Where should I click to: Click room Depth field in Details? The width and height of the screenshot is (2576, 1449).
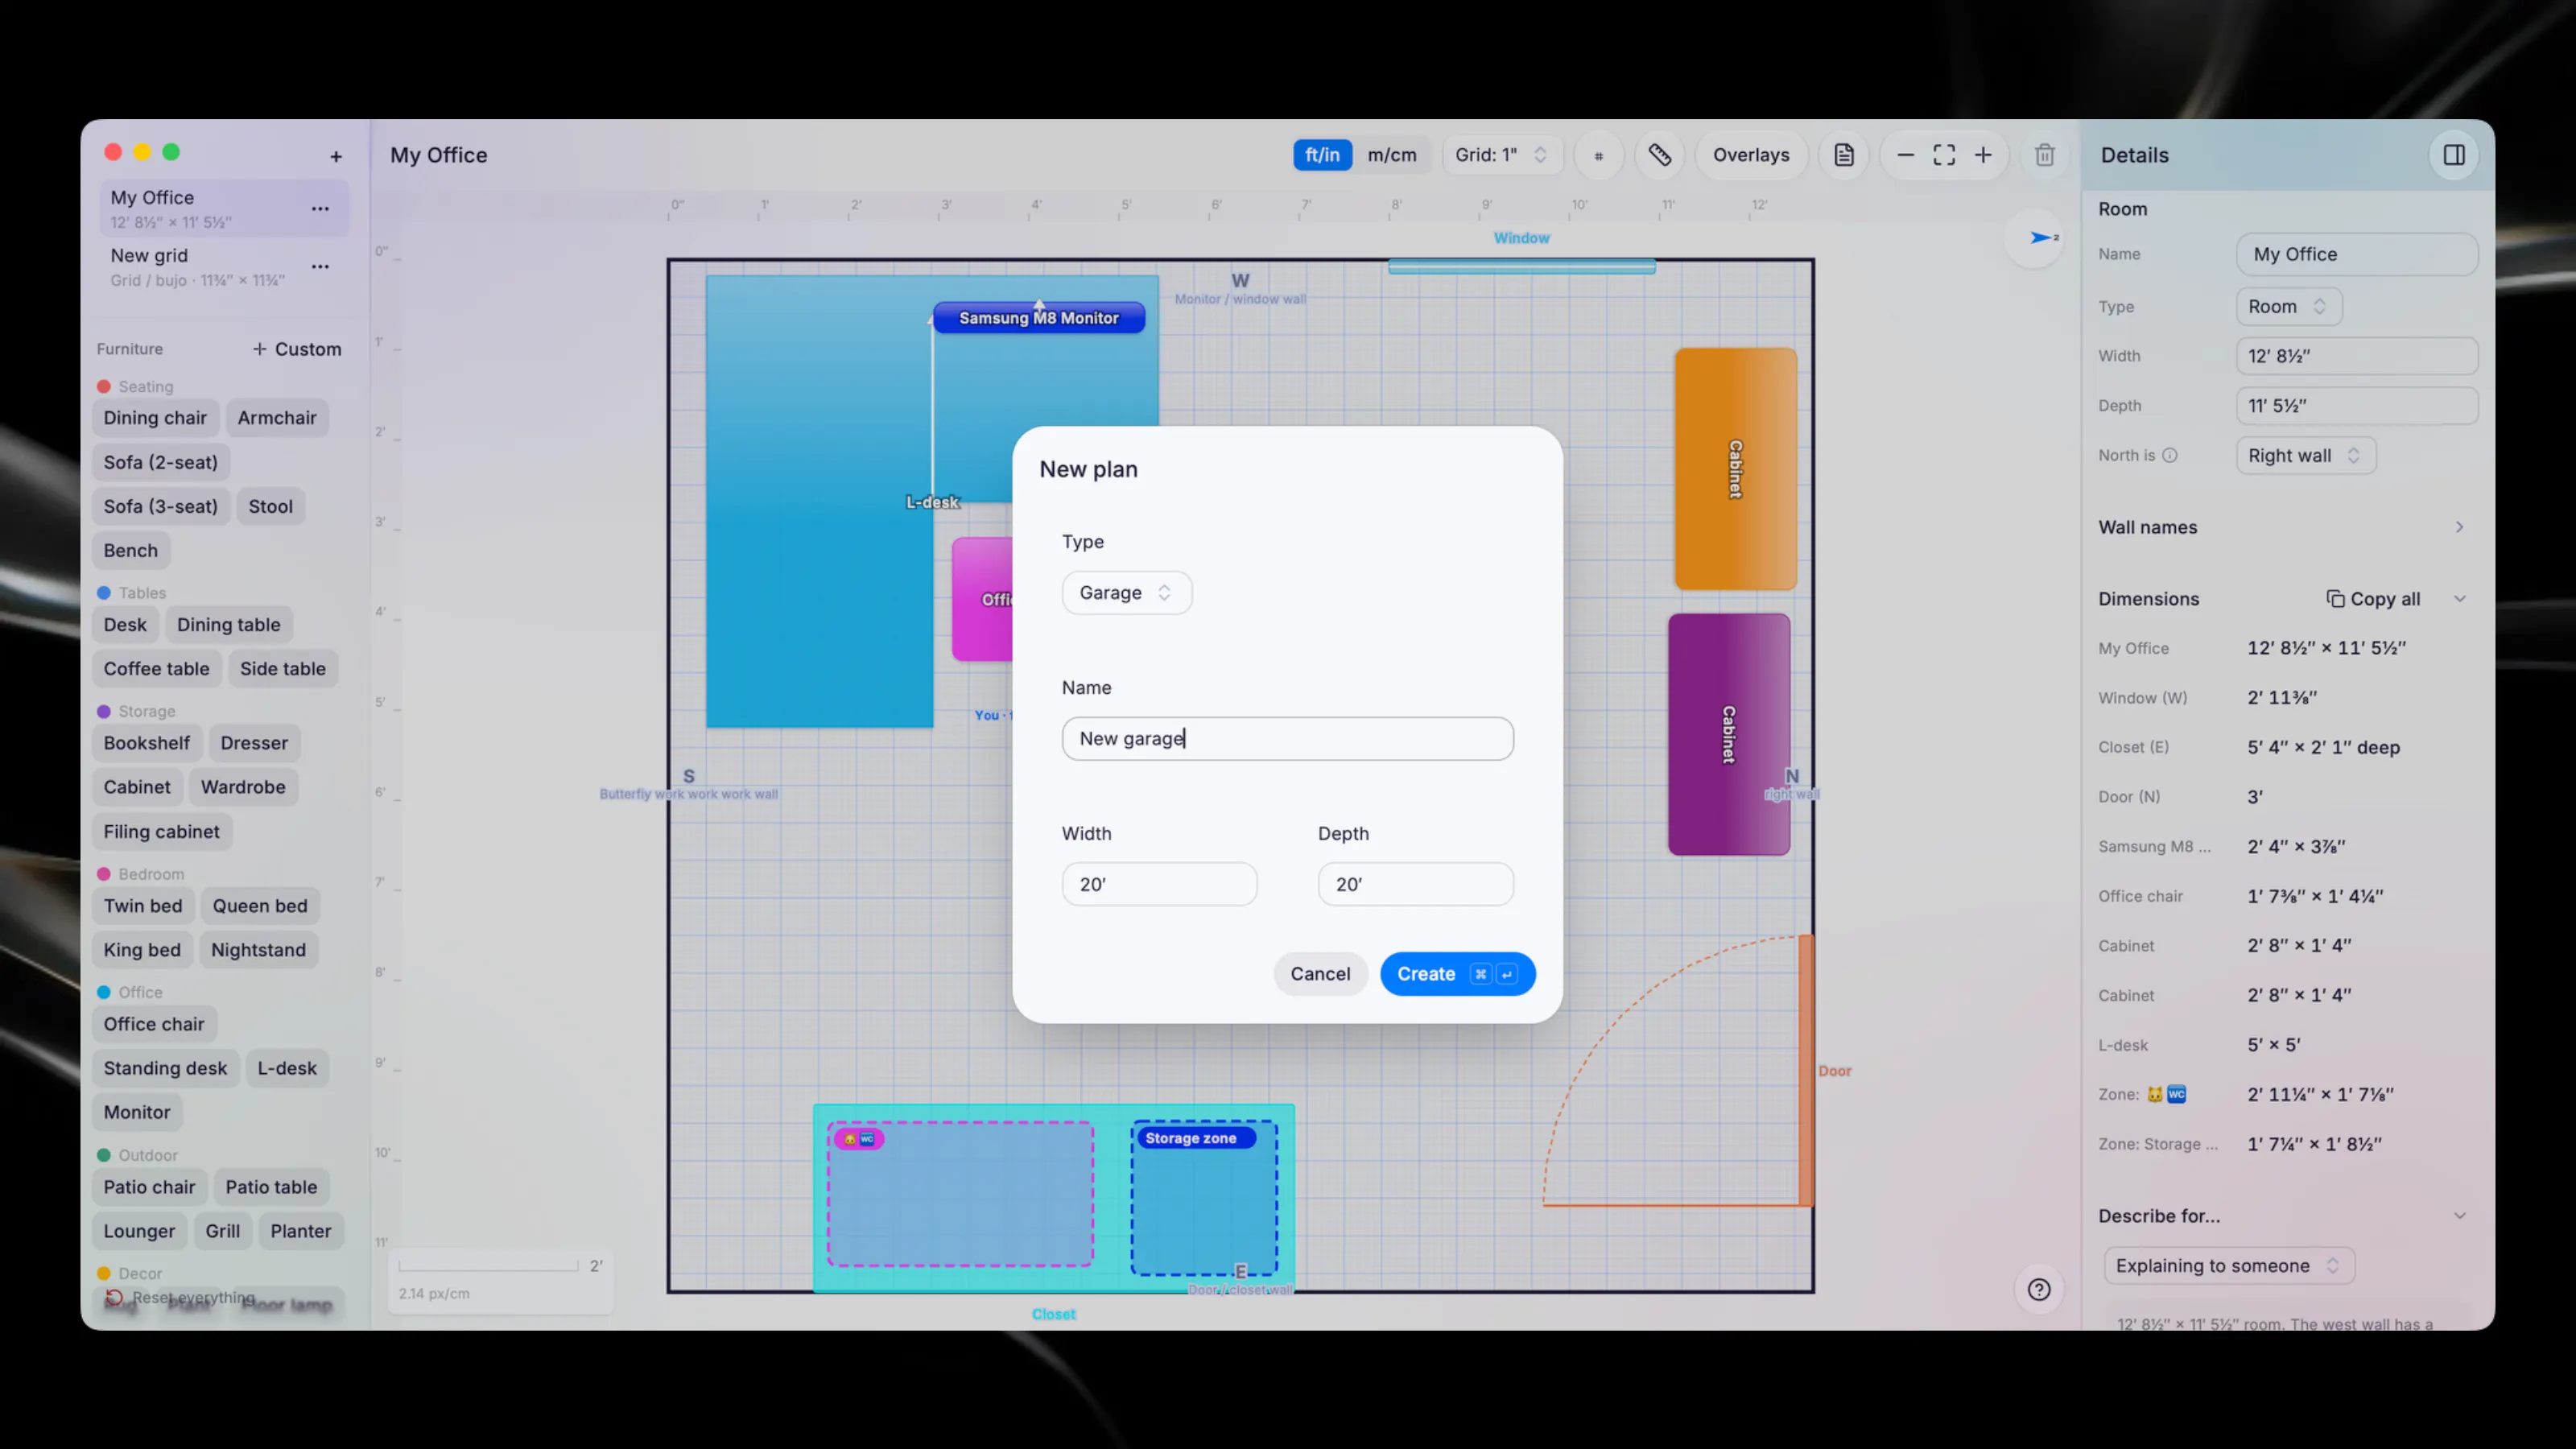tap(2357, 406)
